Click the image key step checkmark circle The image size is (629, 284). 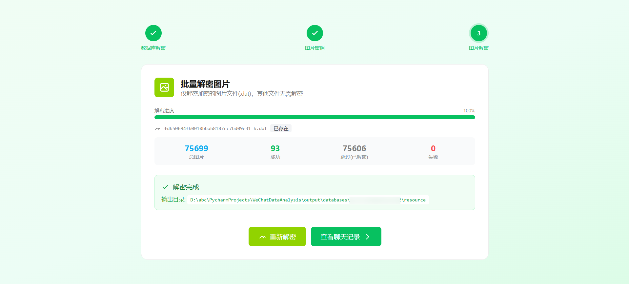(314, 33)
